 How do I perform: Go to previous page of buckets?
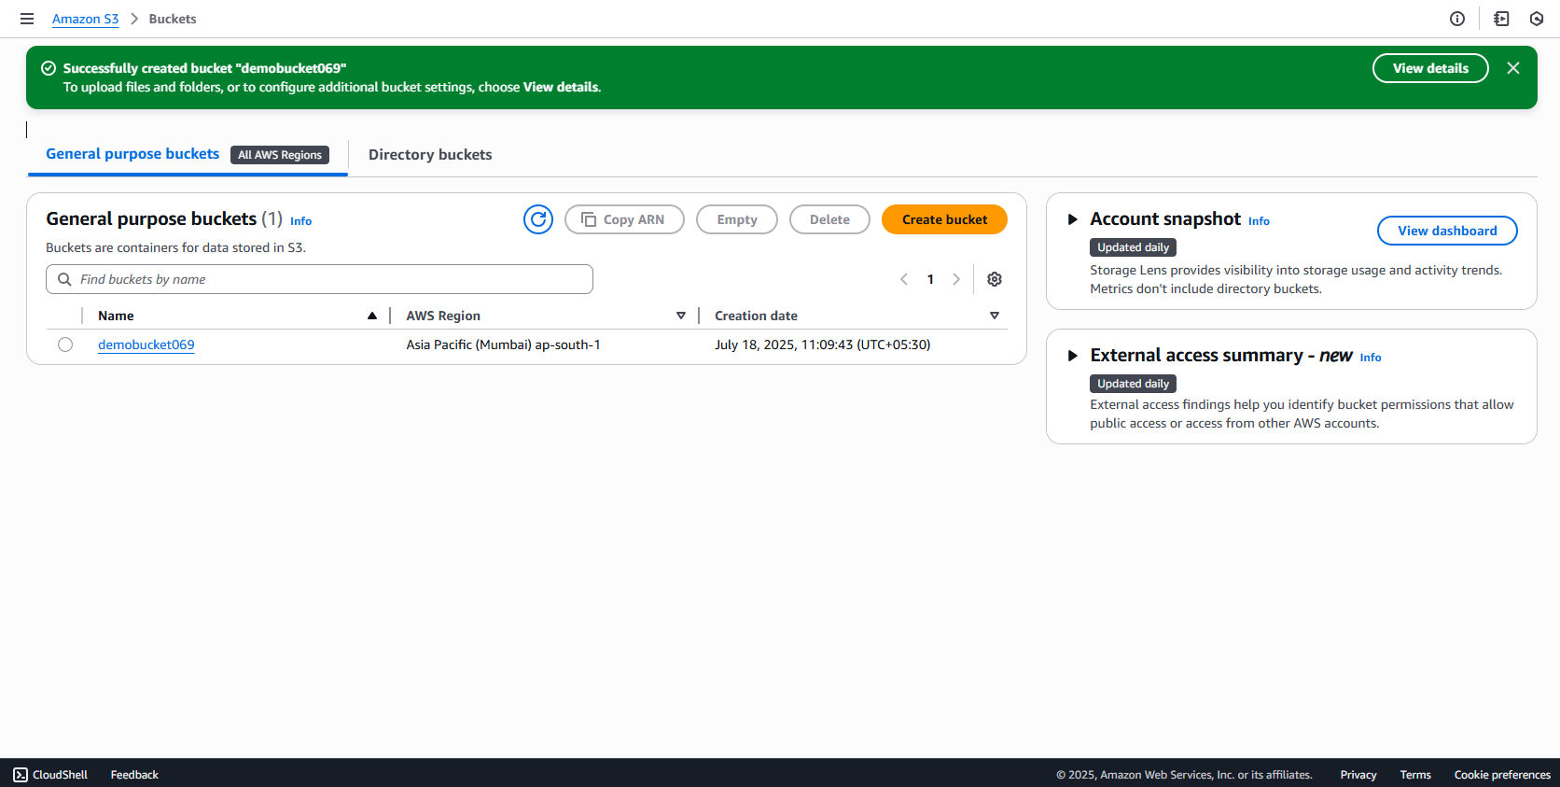click(904, 279)
